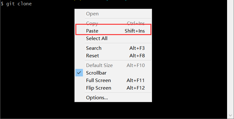Click Reset in the context menu
This screenshot has height=119, width=234.
(113, 56)
